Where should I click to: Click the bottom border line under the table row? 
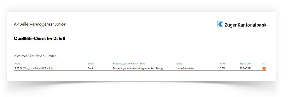coord(140,70)
